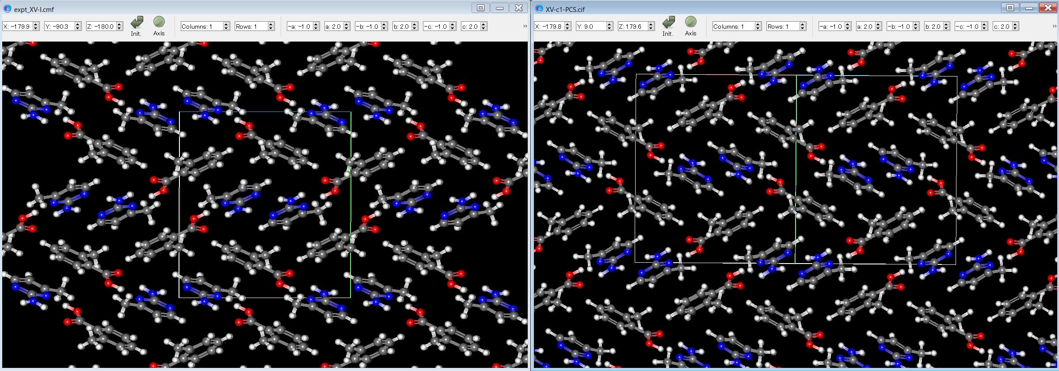
Task: Expand toolbar overflow chevron in XV-c1-PCS.cif window
Action: [x=1054, y=27]
